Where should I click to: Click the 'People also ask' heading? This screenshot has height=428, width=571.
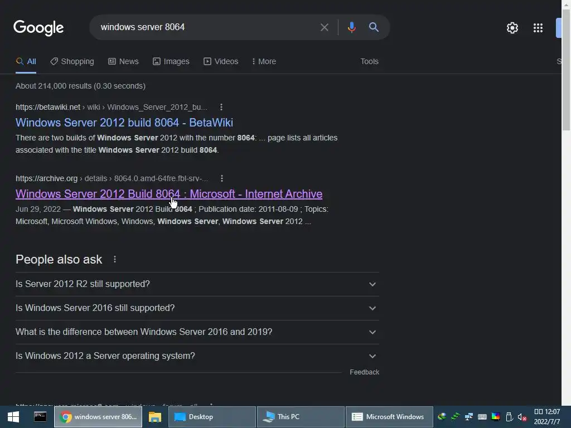tap(59, 260)
